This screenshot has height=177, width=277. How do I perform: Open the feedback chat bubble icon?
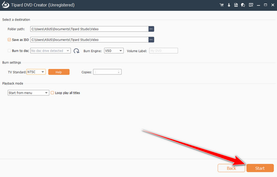(243, 5)
